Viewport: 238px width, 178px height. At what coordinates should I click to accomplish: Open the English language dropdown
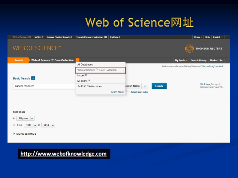pos(218,37)
